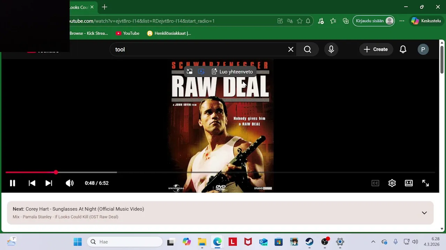Open YouTube notifications bell

pyautogui.click(x=403, y=49)
